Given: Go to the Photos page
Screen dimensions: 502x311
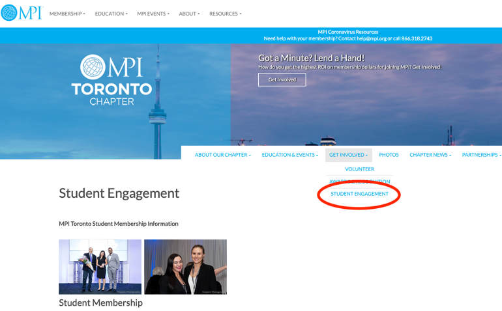Looking at the screenshot, I should (x=389, y=155).
